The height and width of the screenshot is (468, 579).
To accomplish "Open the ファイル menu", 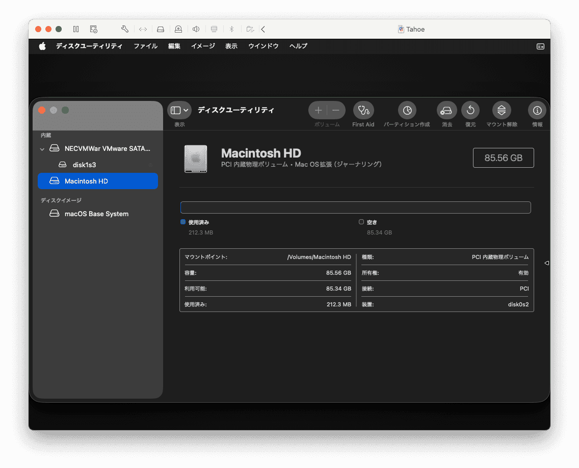I will click(145, 46).
